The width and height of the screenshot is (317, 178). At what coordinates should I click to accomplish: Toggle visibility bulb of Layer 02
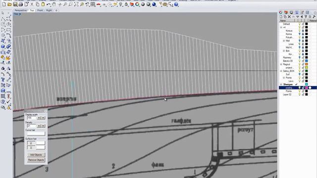pyautogui.click(x=300, y=94)
